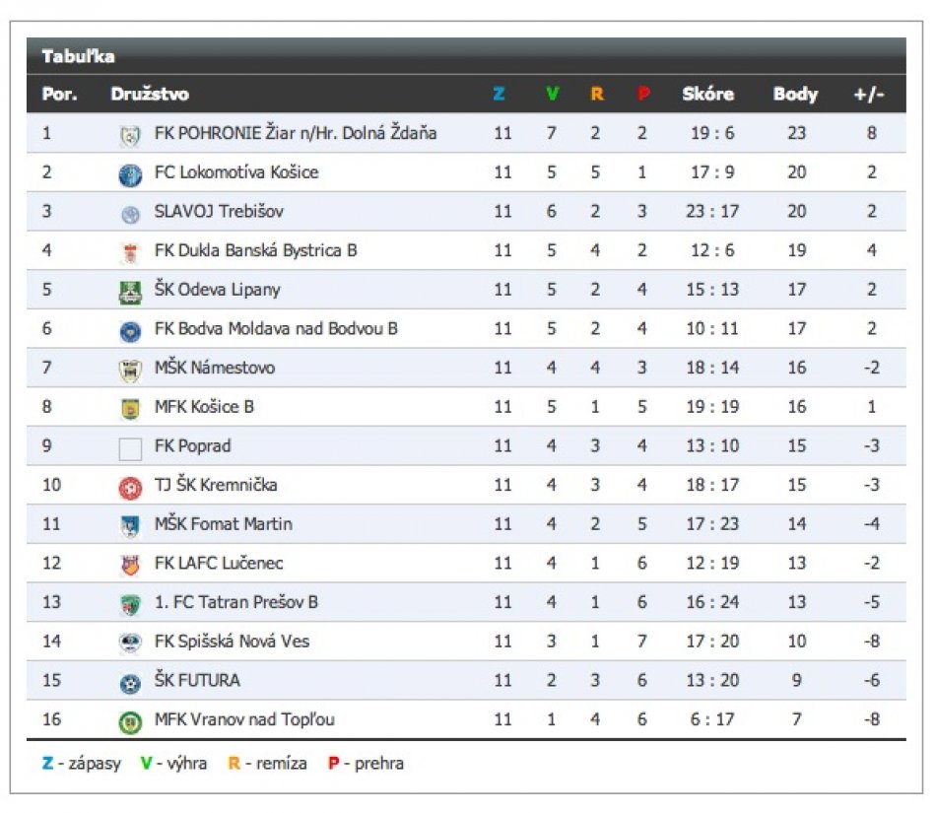This screenshot has height=813, width=936.
Task: Open the FK Dukla Banská Bystrica B team link
Action: 255,250
